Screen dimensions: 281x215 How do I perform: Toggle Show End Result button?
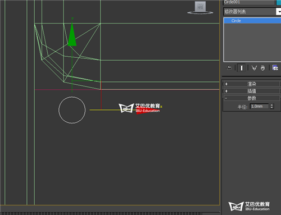(242, 68)
